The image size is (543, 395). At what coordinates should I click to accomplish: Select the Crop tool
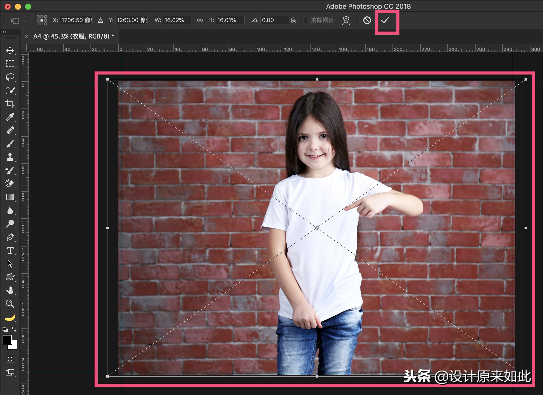[10, 104]
